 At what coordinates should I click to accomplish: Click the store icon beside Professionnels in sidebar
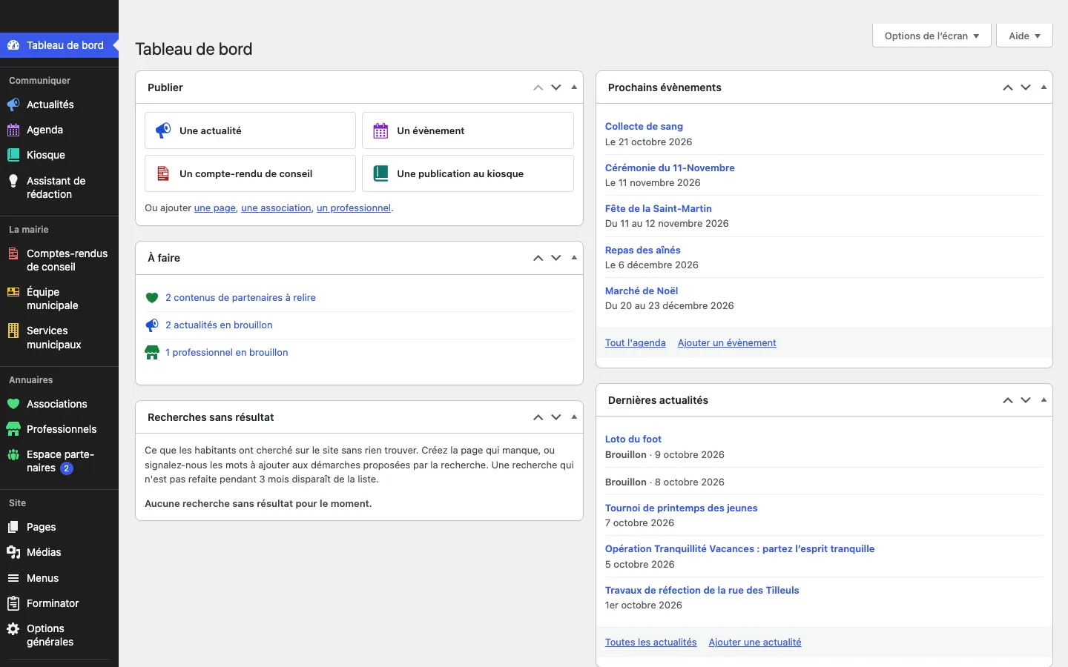tap(13, 429)
